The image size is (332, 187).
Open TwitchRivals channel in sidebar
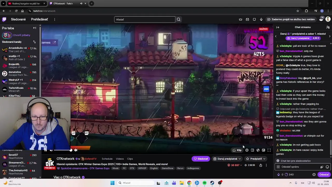[20, 89]
